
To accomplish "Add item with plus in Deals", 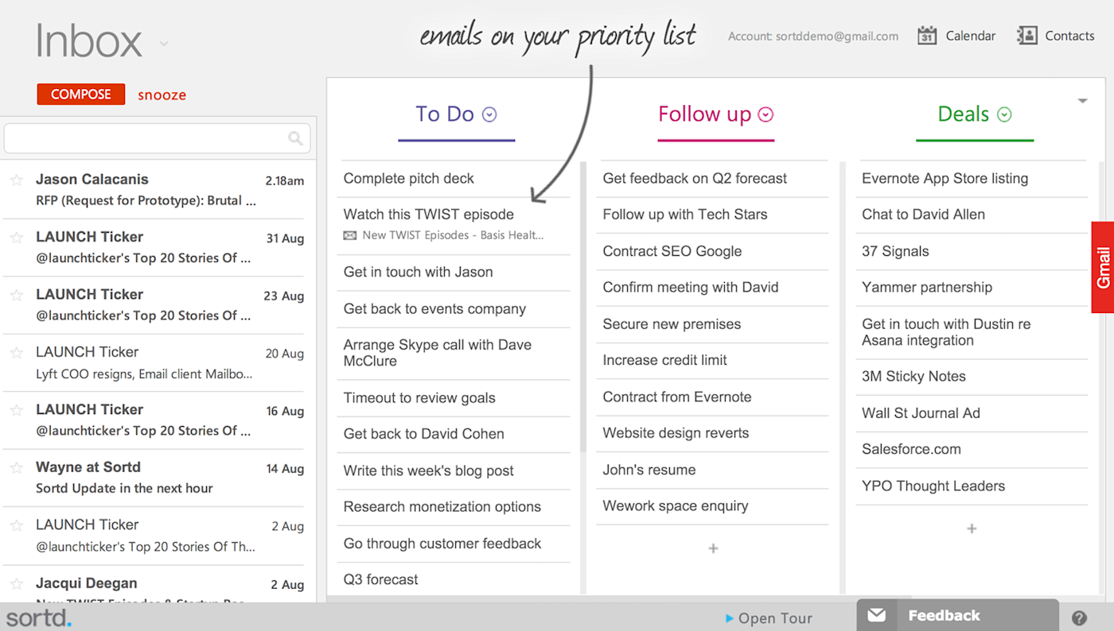I will pyautogui.click(x=972, y=528).
